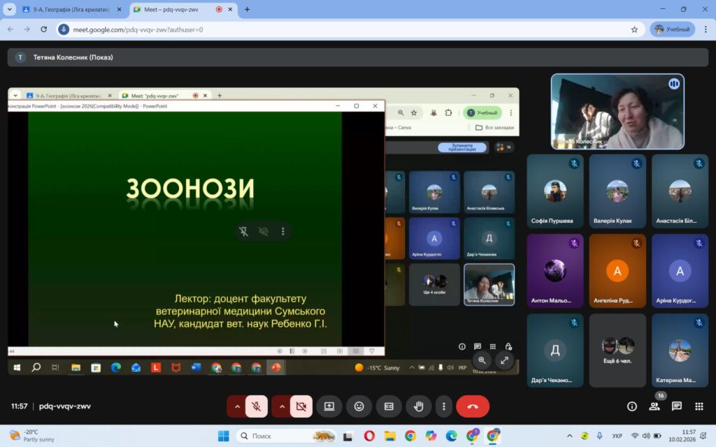Viewport: 716px width, 447px height.
Task: Open the send reaction emoji panel
Action: click(x=359, y=406)
